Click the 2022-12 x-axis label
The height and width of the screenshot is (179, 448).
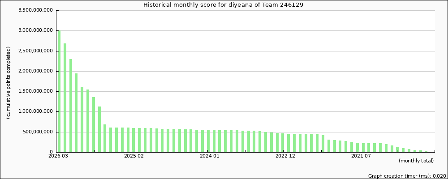coord(285,156)
